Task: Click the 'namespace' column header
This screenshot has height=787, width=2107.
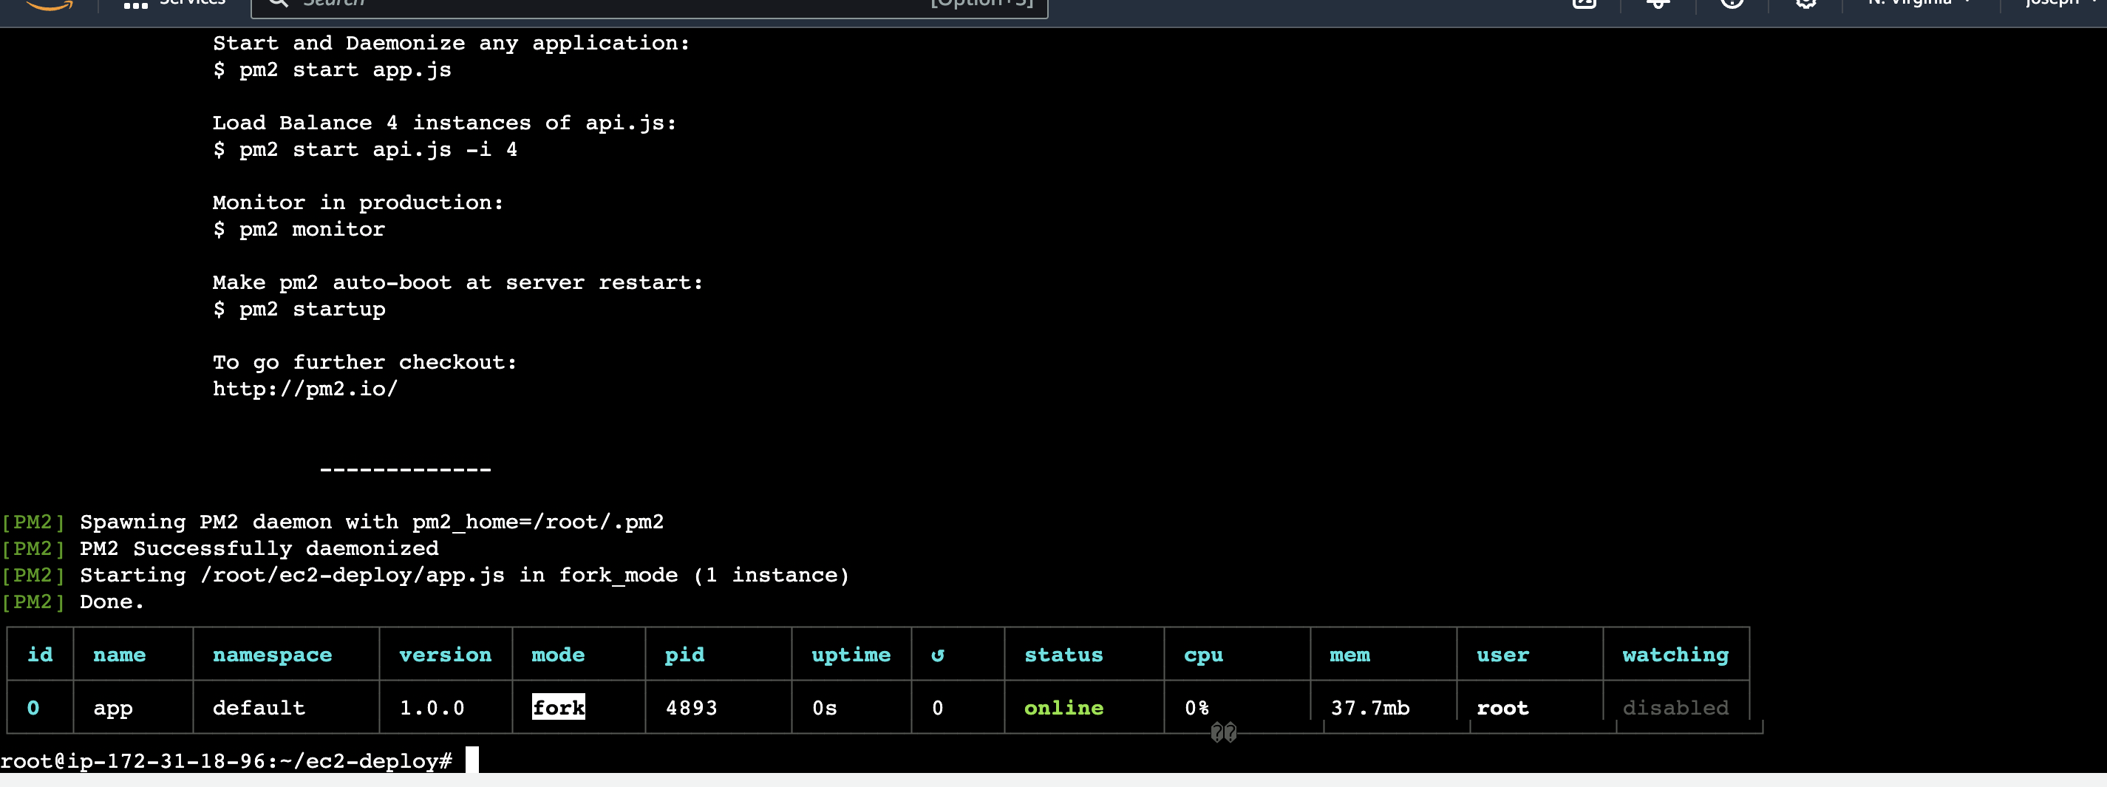Action: click(273, 655)
